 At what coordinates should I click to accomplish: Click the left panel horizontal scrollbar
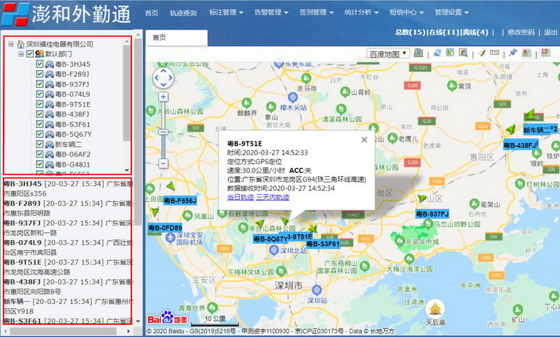[64, 331]
